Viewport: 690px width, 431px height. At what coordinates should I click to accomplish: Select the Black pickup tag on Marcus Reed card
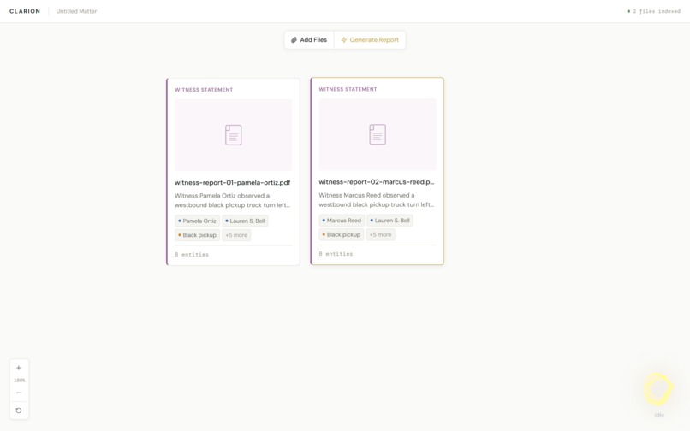point(342,234)
